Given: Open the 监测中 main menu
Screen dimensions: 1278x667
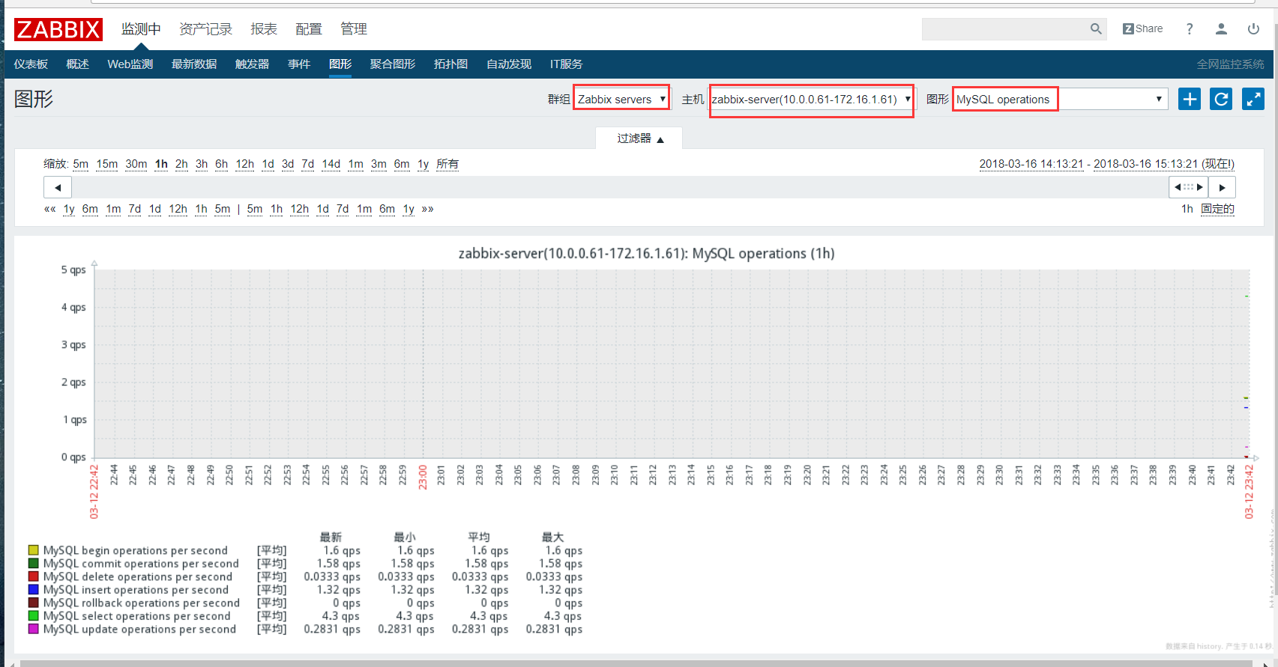Looking at the screenshot, I should (x=141, y=29).
